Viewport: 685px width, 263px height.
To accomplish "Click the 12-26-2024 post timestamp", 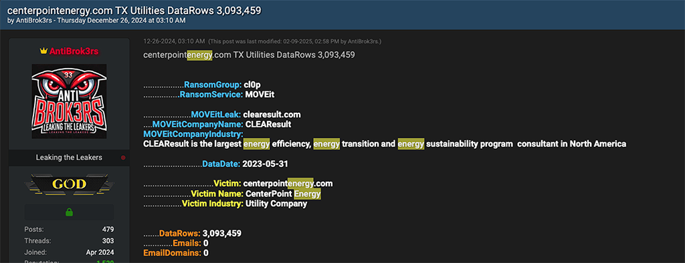I will click(174, 41).
